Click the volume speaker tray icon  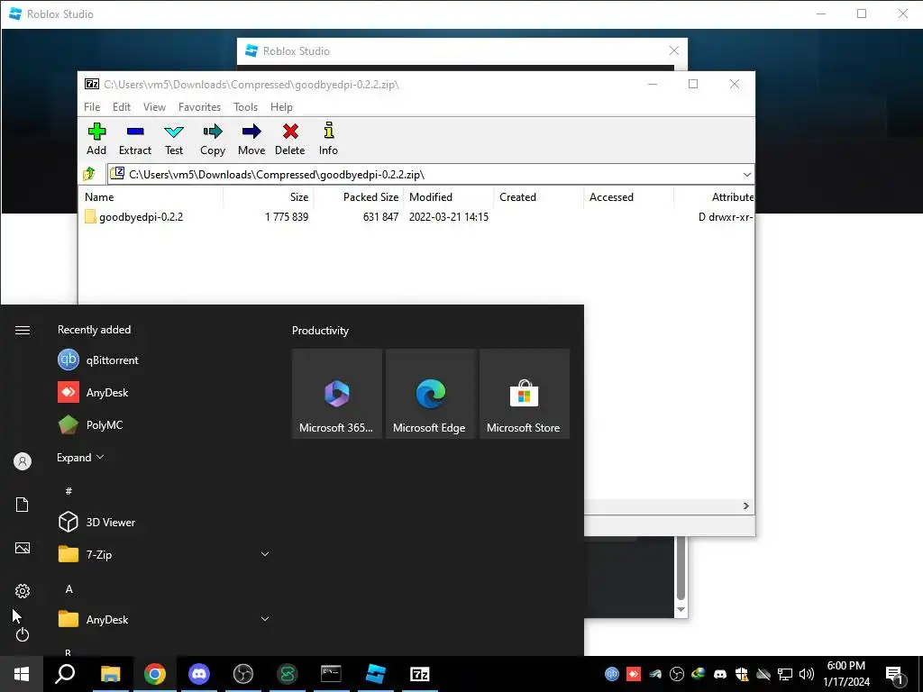[807, 674]
